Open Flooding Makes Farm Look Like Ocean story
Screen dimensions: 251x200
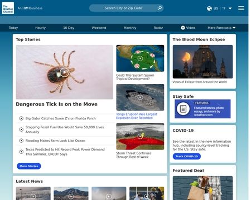tap(55, 141)
